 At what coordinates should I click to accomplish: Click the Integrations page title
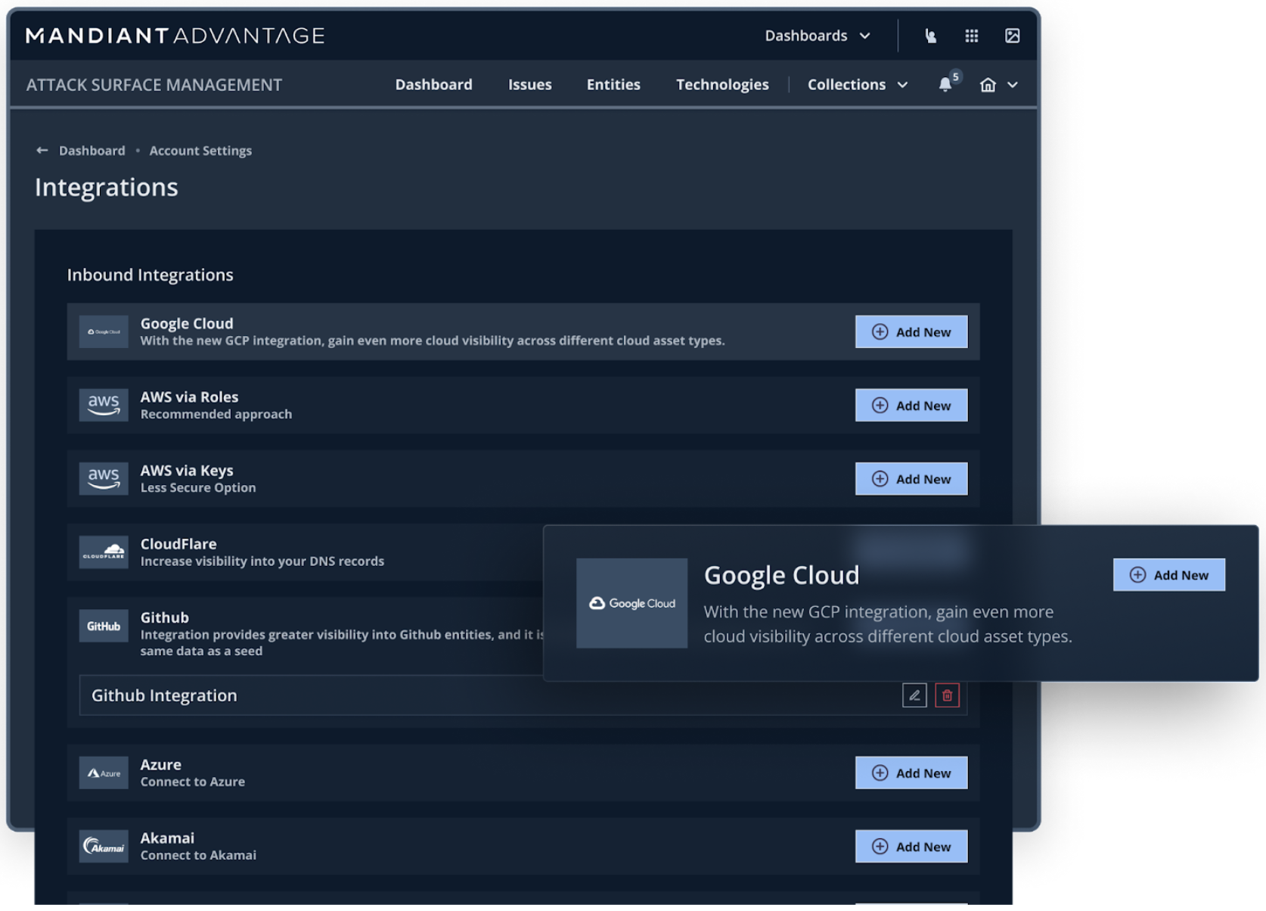pos(107,188)
